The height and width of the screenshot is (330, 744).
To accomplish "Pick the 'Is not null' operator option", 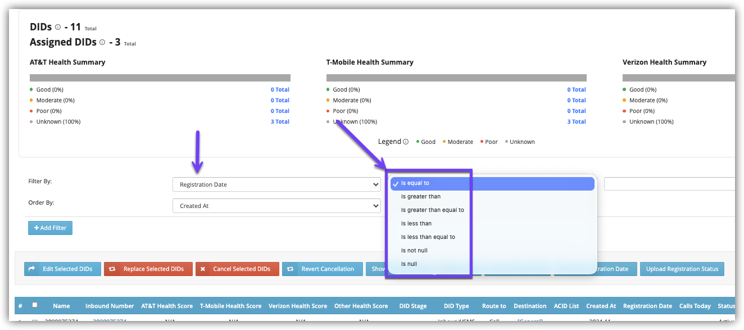I will click(414, 251).
